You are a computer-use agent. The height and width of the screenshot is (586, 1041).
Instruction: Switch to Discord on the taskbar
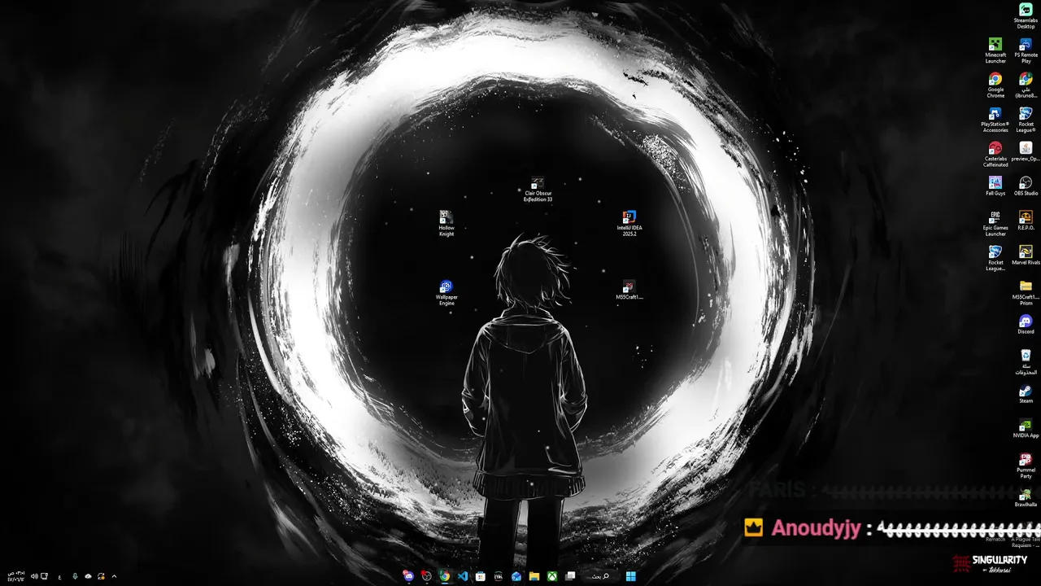coord(408,576)
